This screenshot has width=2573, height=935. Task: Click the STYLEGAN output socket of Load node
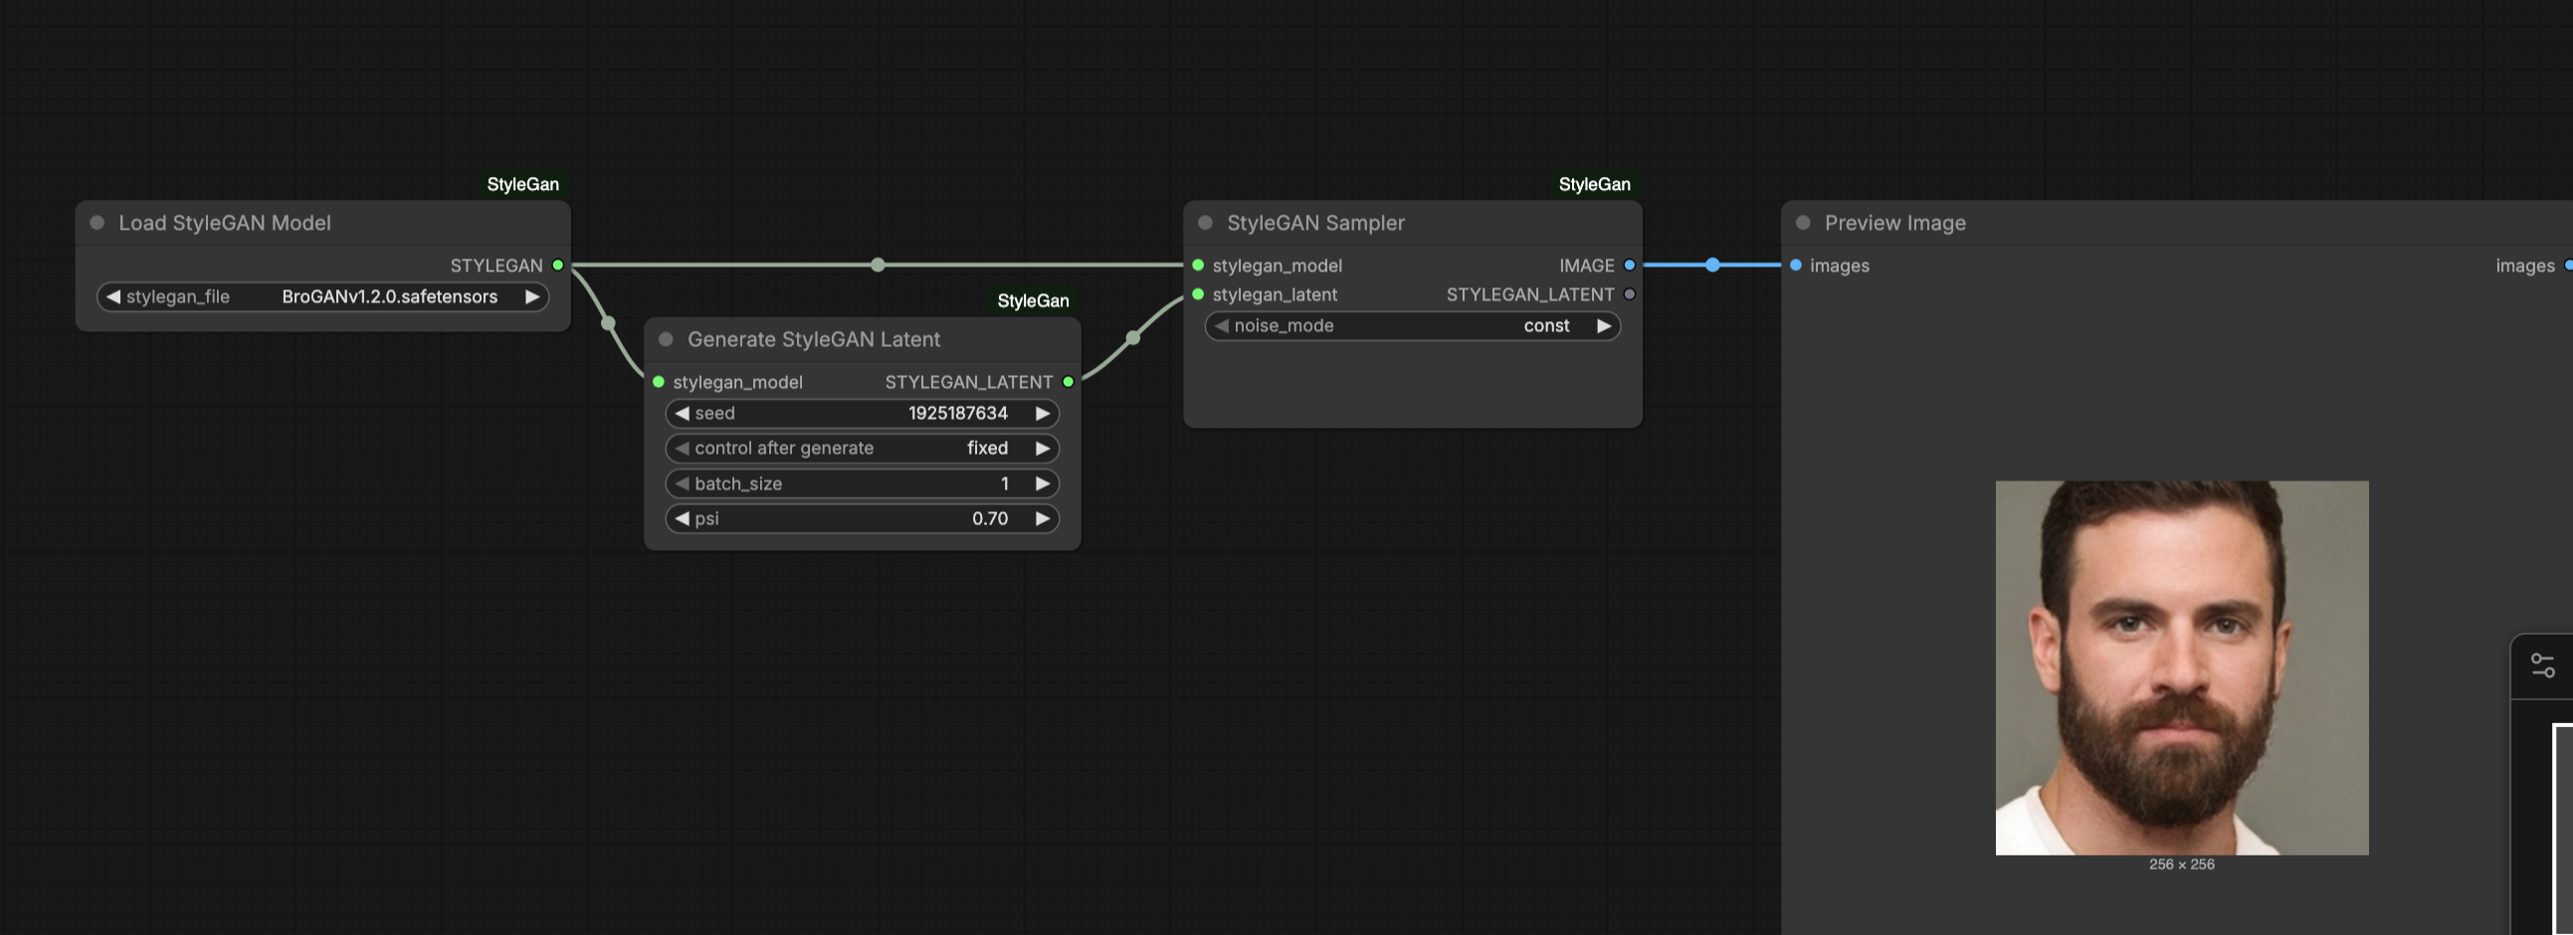point(558,266)
